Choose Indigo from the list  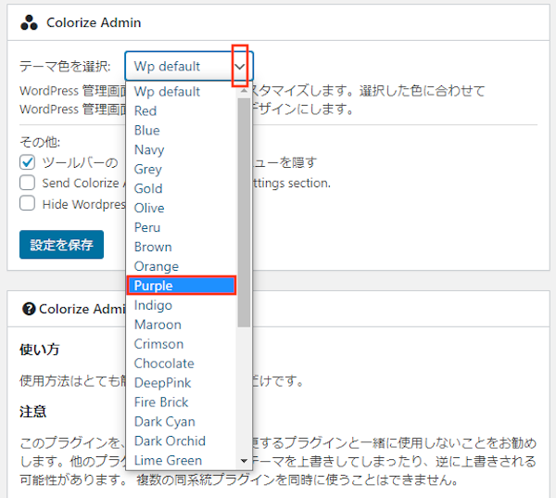tap(182, 305)
